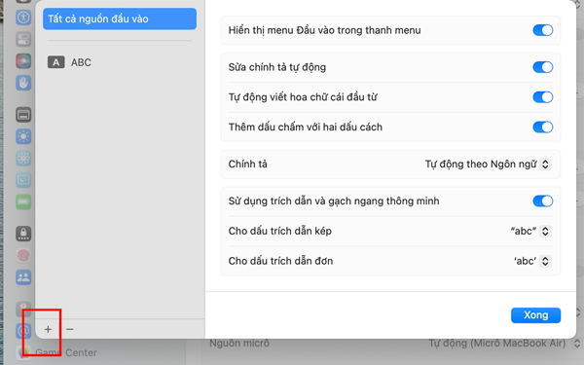
Task: Open Internet Accounts @ icon in sidebar
Action: 23,331
